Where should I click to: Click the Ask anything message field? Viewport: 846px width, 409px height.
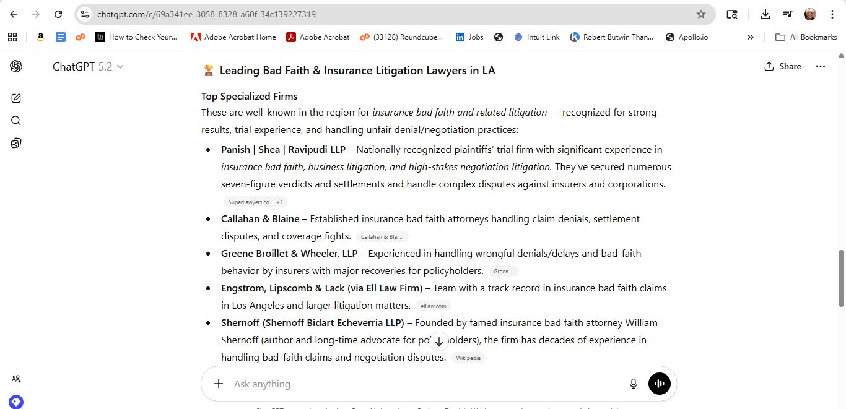click(x=427, y=384)
